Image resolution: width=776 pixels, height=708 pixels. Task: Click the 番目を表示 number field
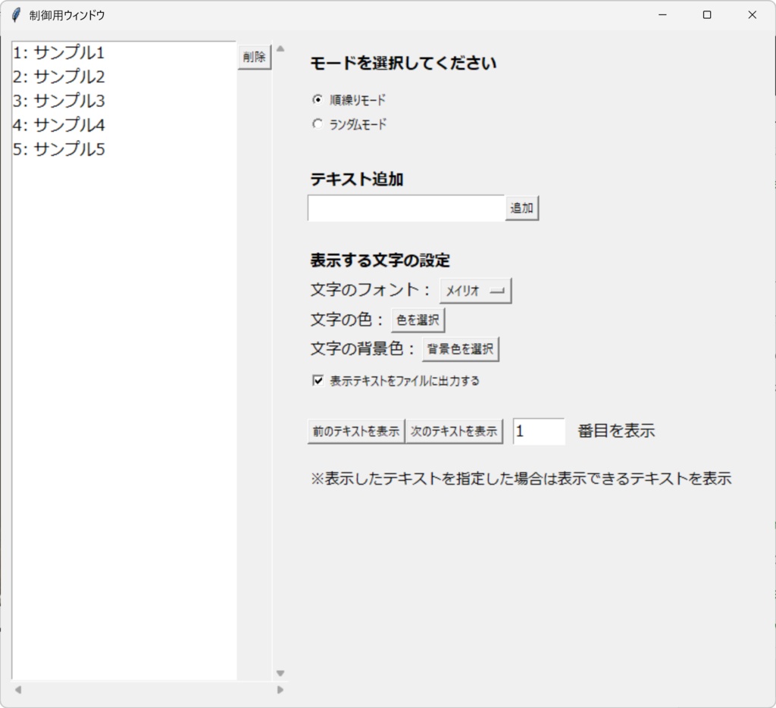pos(538,431)
